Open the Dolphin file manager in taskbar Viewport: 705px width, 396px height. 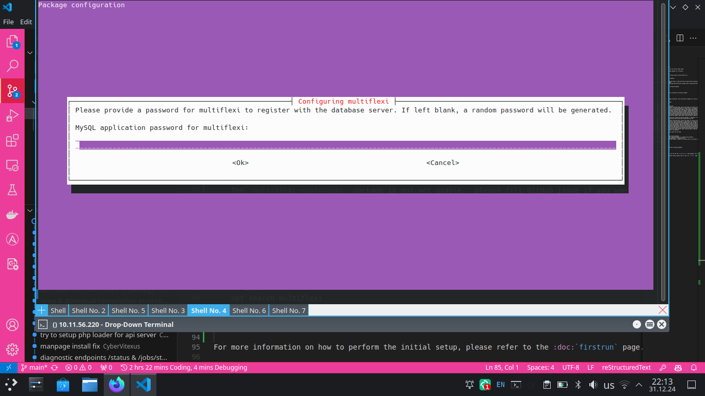point(90,385)
